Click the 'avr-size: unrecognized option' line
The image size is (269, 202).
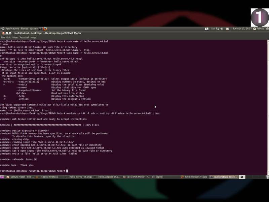31,64
